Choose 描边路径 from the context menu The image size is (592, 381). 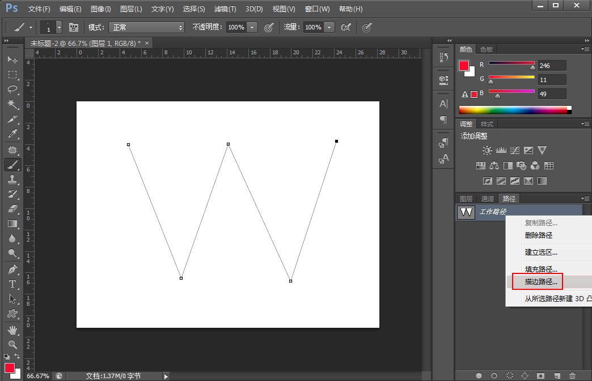coord(541,281)
